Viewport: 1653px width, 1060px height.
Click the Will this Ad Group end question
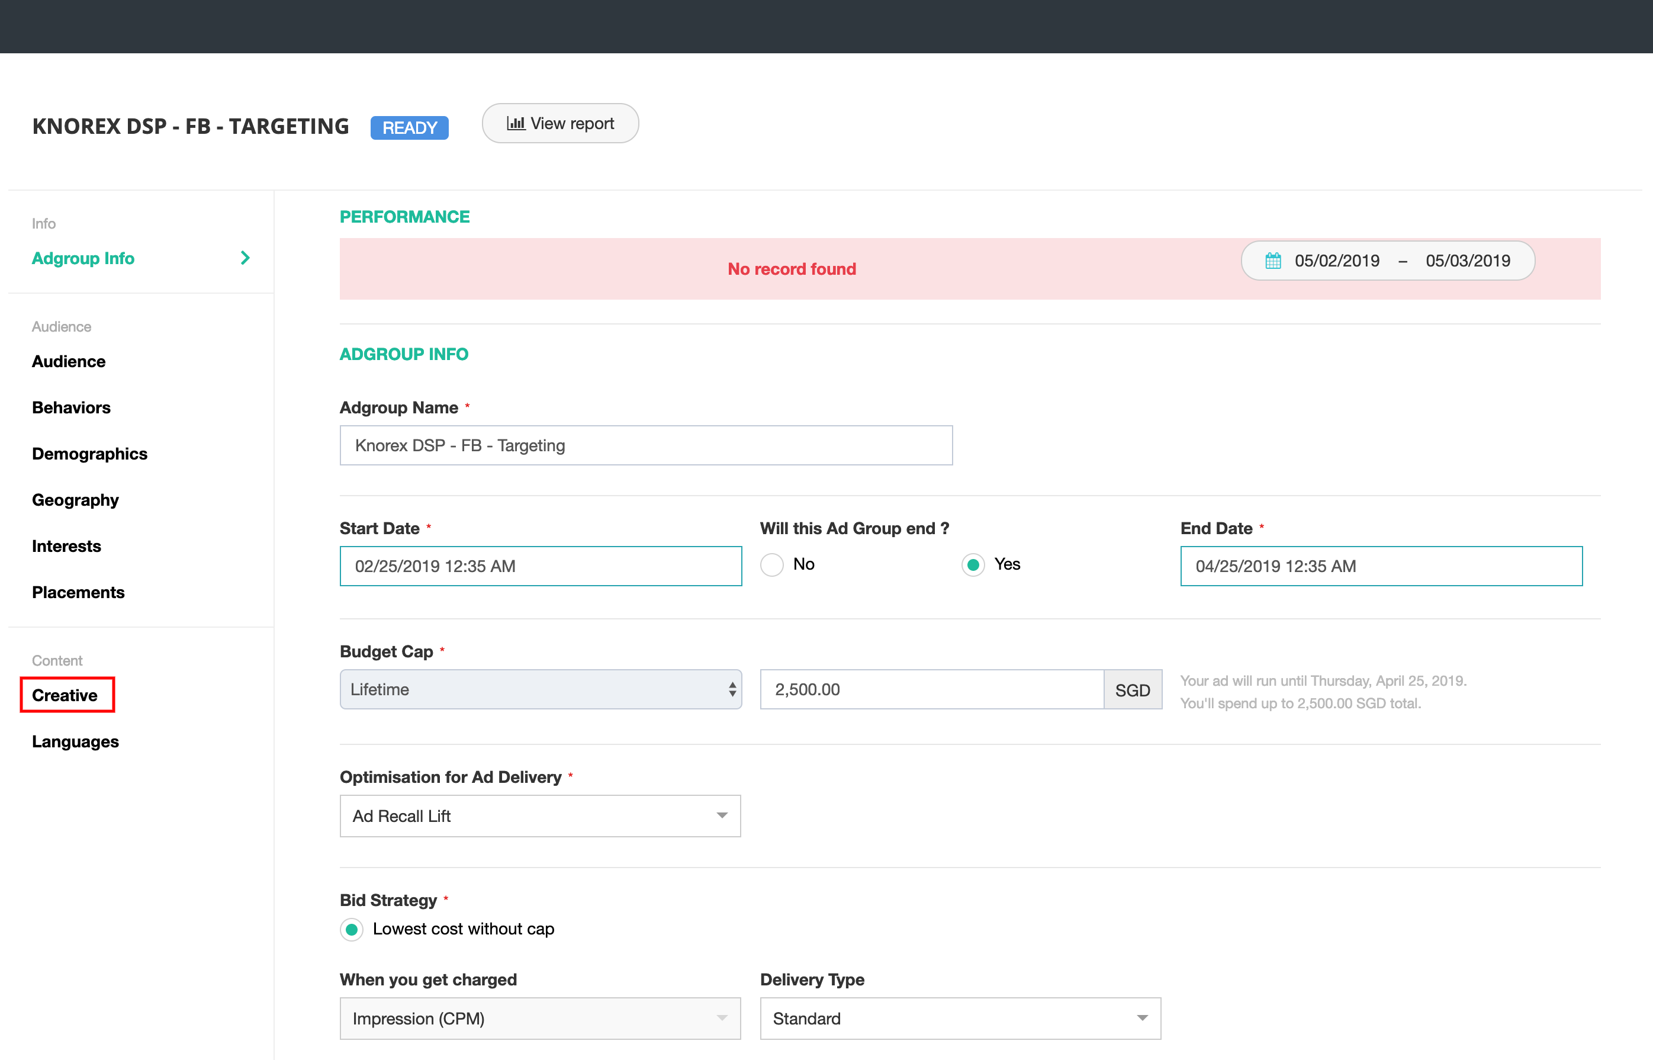[854, 529]
